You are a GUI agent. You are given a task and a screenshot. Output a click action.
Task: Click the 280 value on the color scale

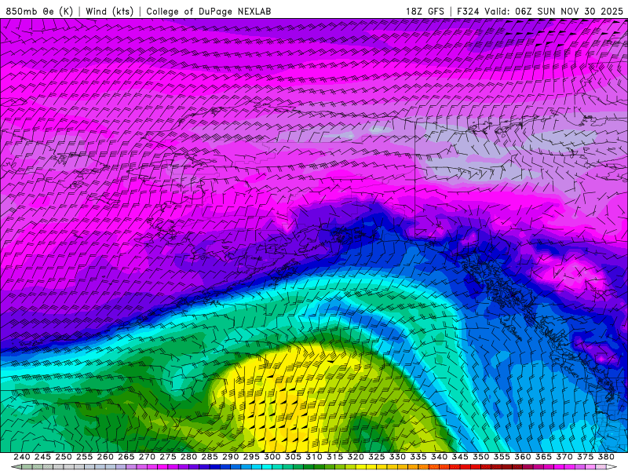pyautogui.click(x=188, y=457)
